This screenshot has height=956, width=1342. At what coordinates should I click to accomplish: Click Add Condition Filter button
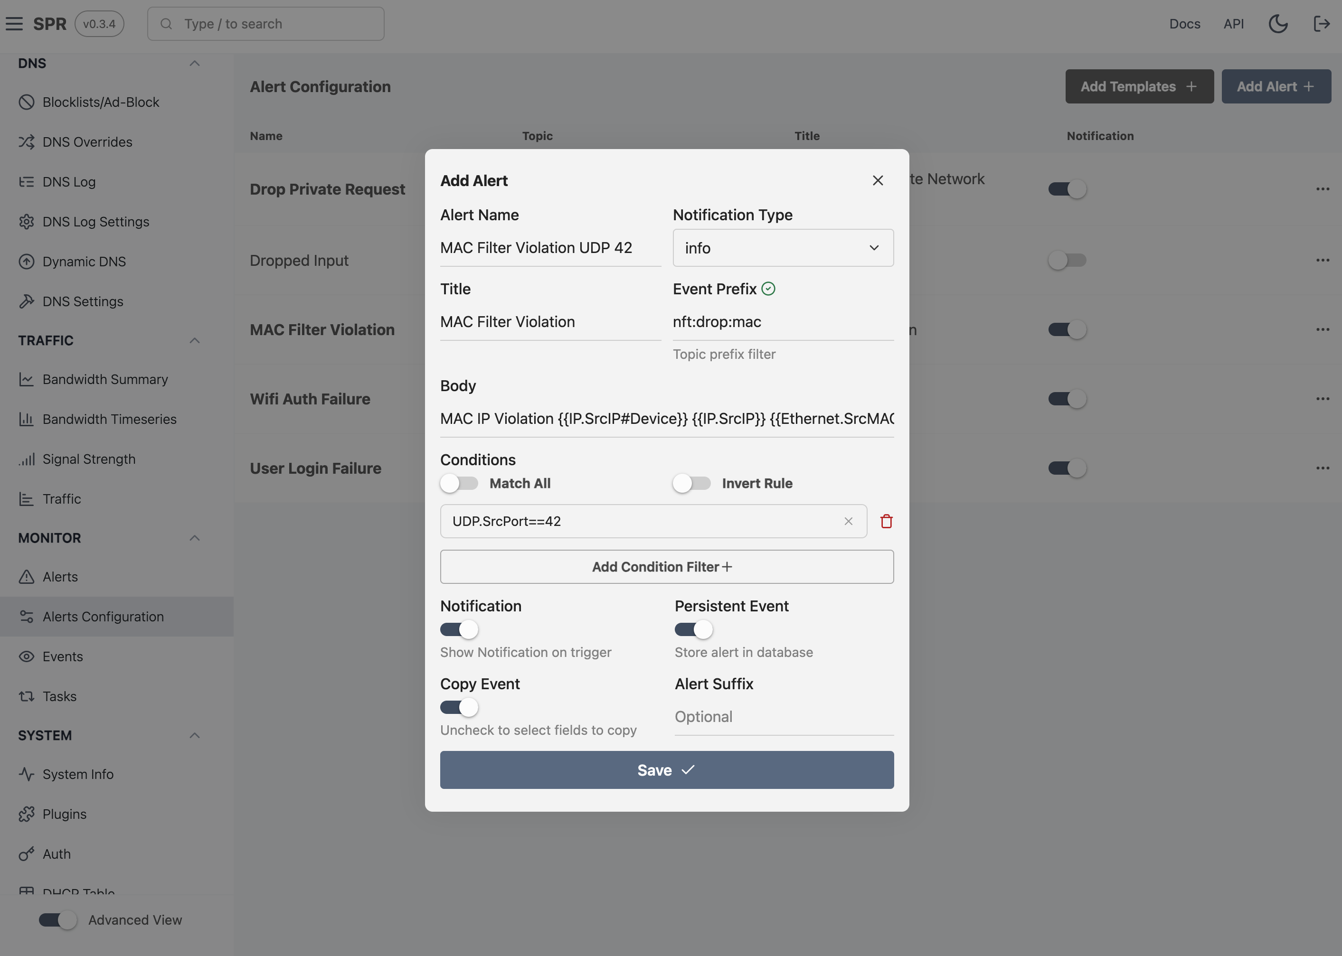point(666,566)
